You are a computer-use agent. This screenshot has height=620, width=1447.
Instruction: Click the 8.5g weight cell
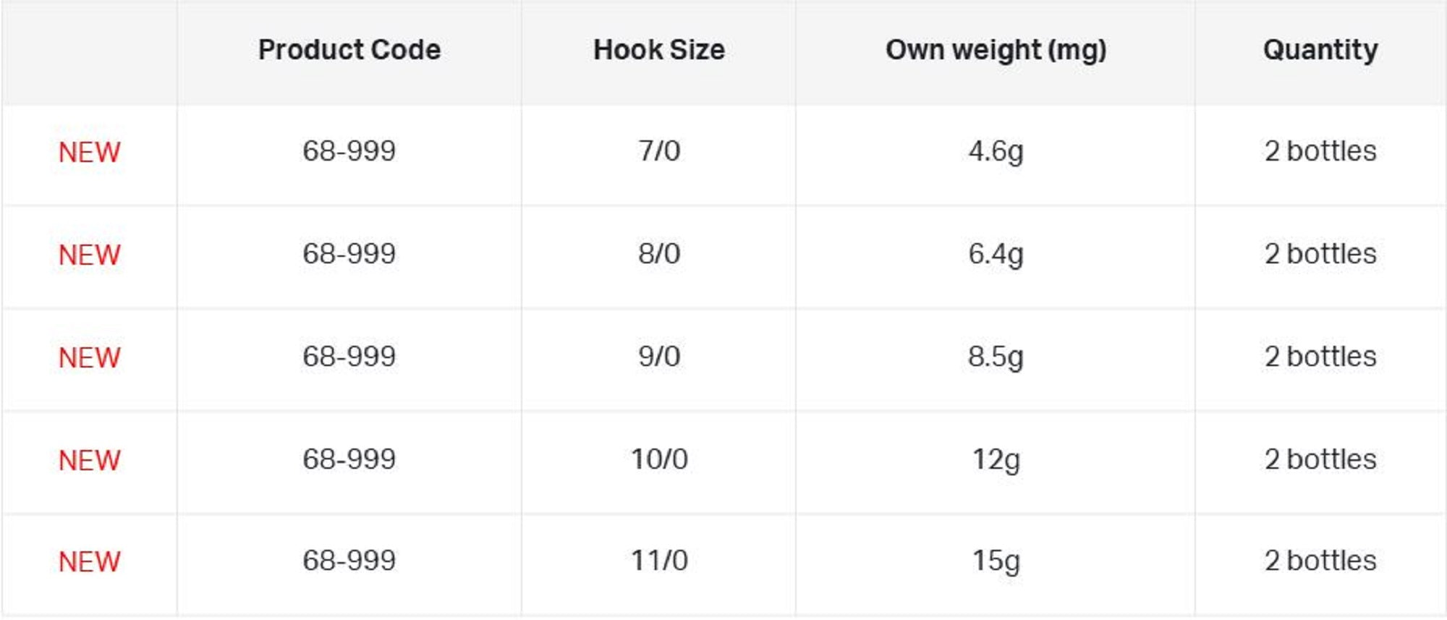996,357
